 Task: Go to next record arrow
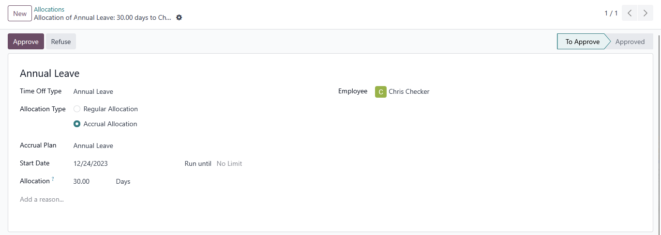tap(645, 14)
